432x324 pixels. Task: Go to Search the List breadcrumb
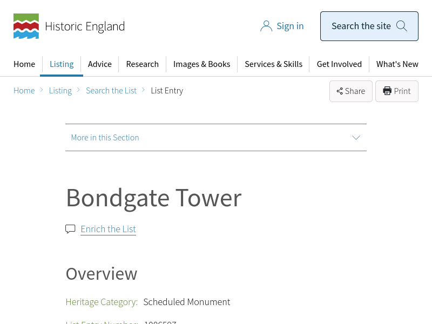tap(111, 91)
